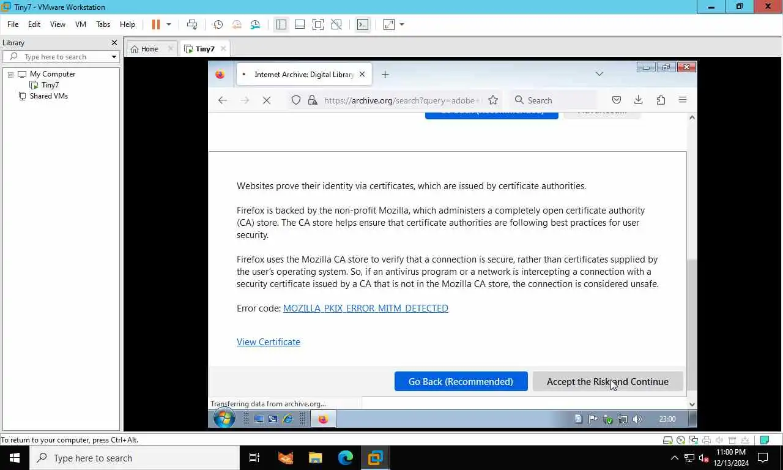
Task: Open the Edit menu
Action: [34, 24]
